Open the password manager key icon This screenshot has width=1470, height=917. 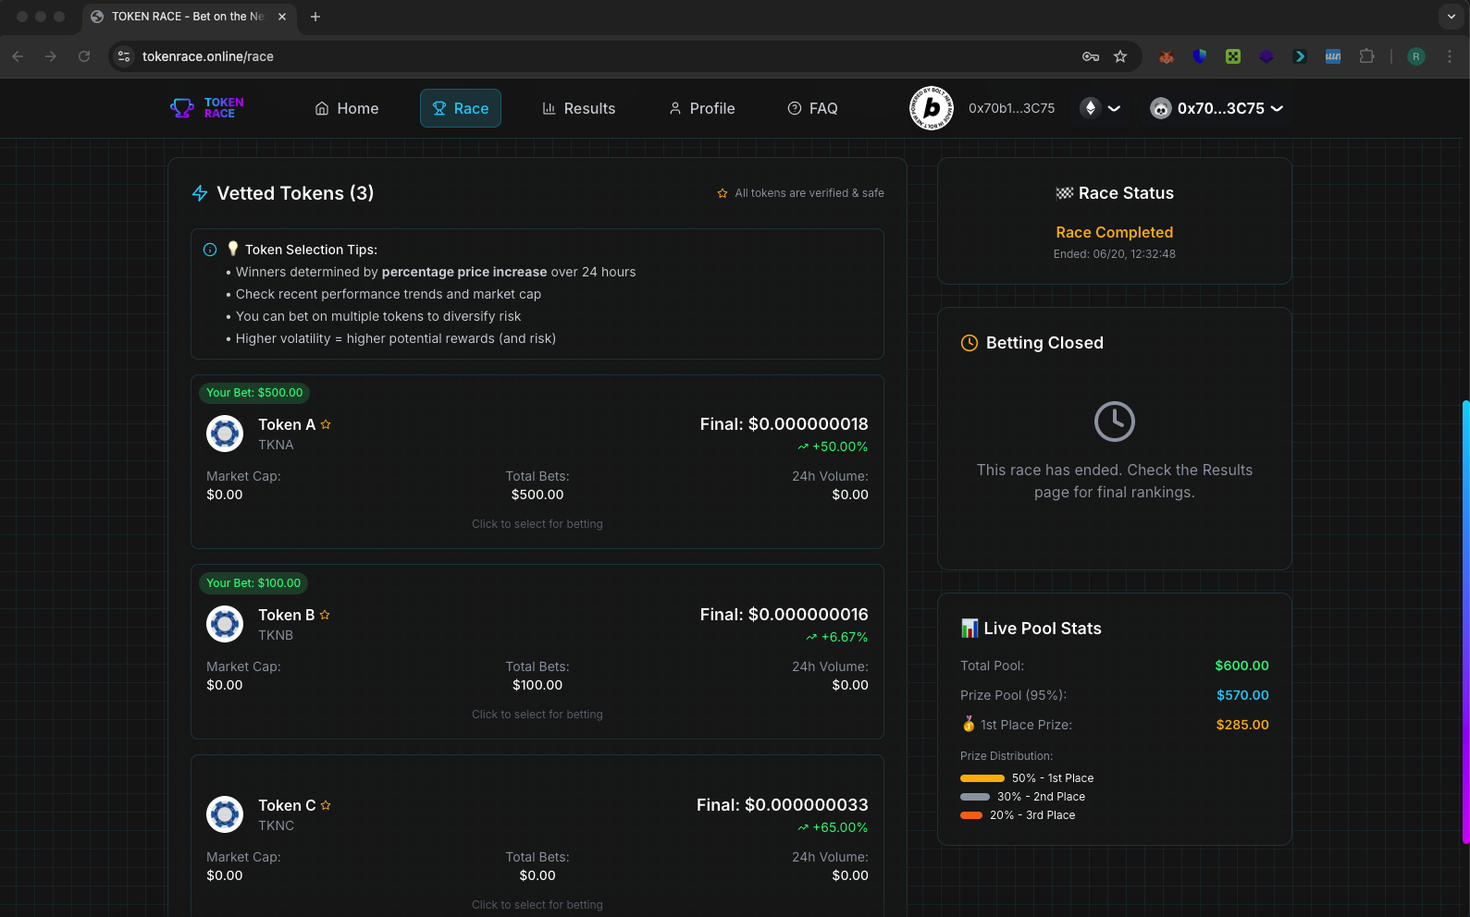click(1091, 56)
